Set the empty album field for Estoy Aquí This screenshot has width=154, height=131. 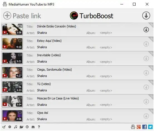[106, 47]
